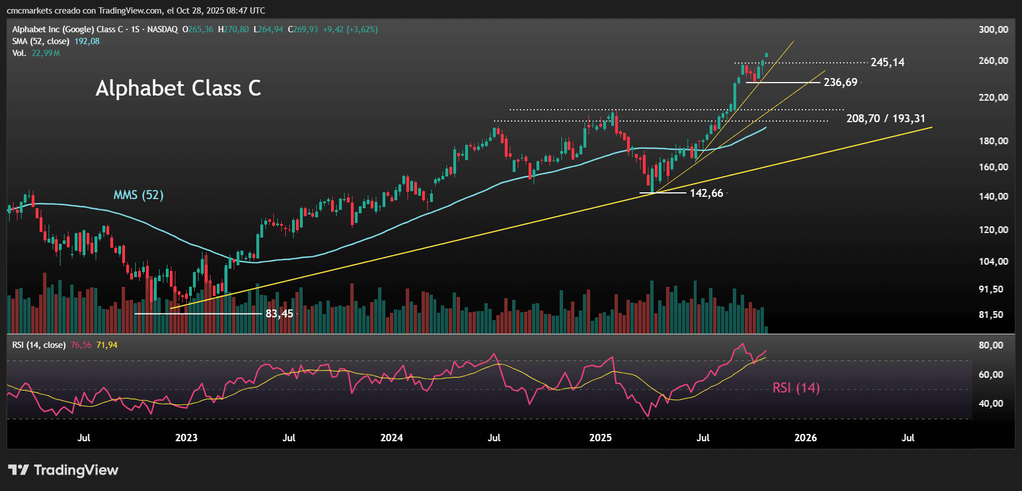Select the 236,69 support level label
1022x491 pixels.
tap(840, 83)
